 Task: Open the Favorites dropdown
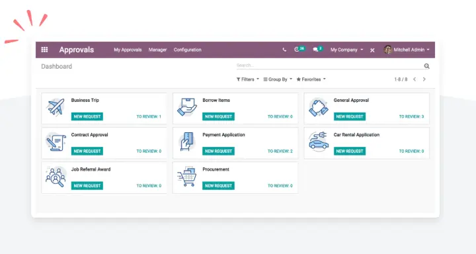pos(311,79)
